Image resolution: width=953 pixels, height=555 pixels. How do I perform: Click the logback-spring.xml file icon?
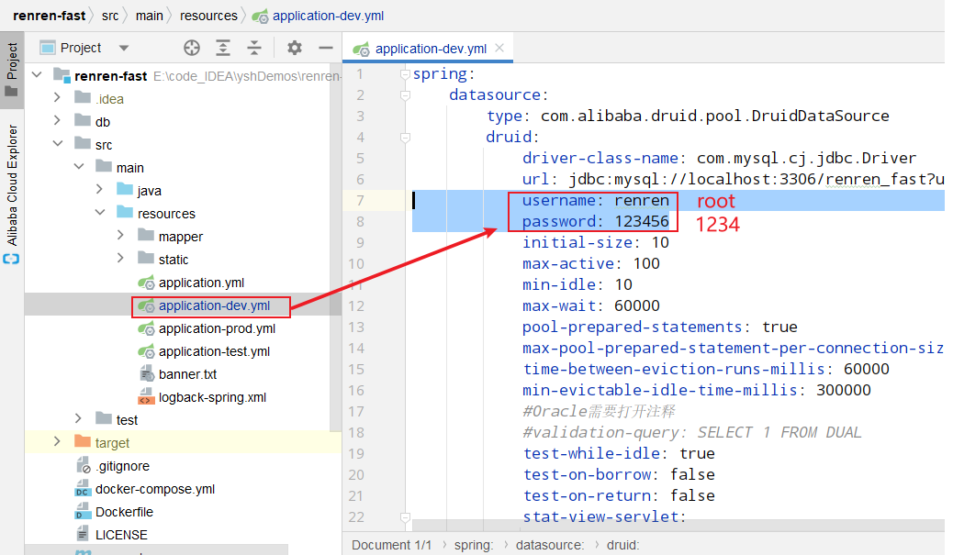point(146,396)
